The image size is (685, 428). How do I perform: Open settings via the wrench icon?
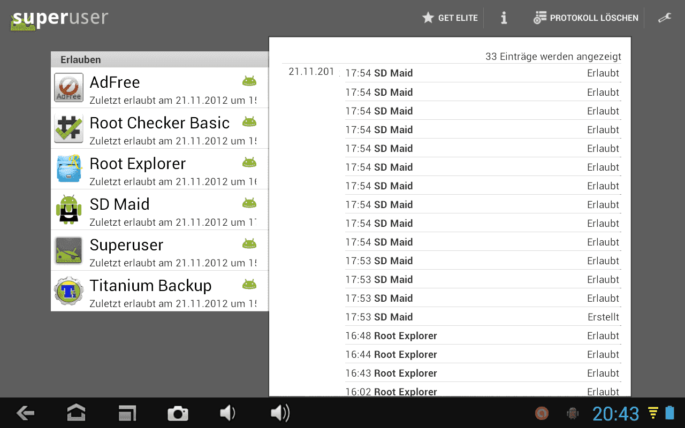click(665, 18)
